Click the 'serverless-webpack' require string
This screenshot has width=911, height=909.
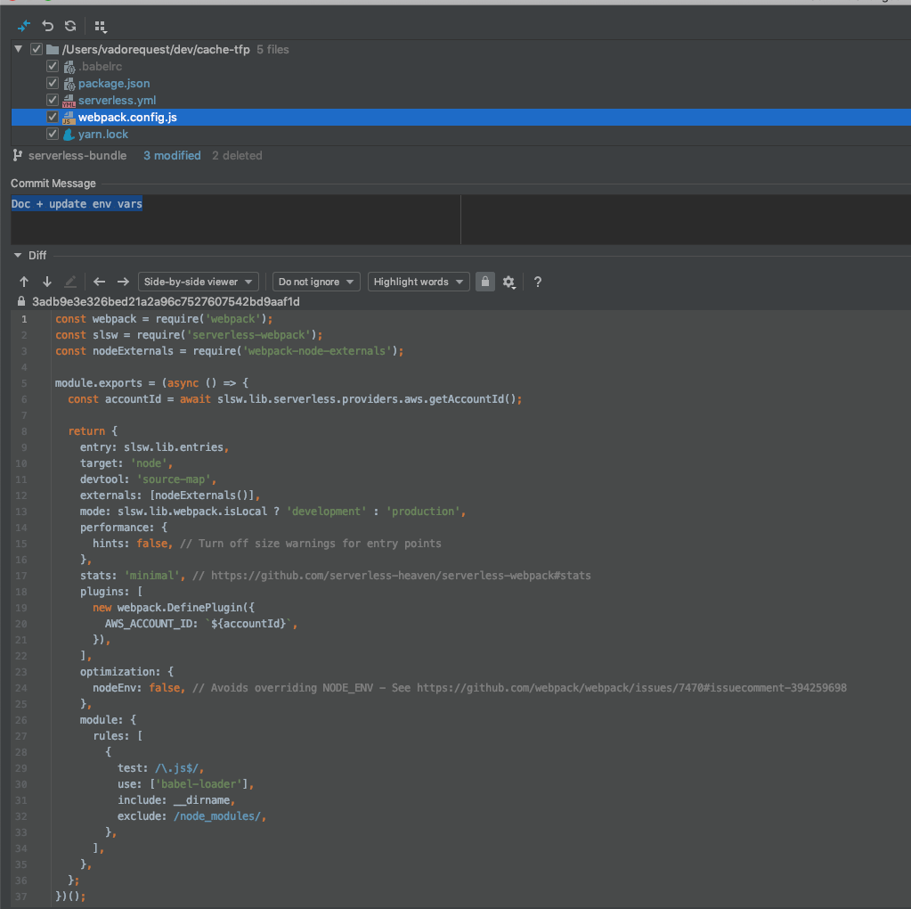(249, 335)
